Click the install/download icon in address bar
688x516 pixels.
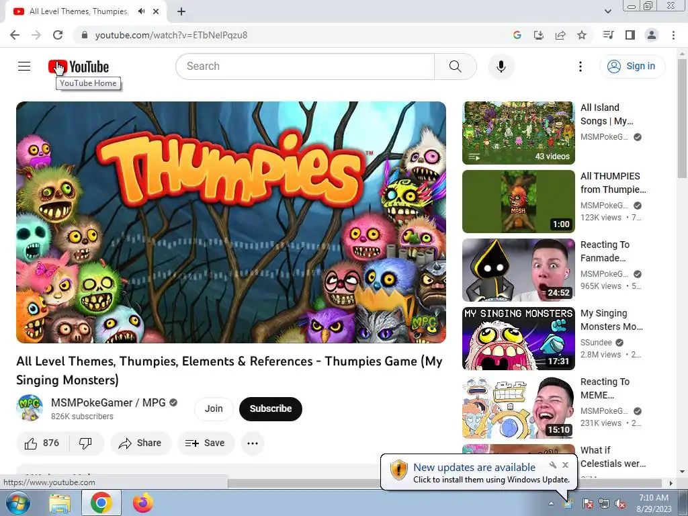coord(539,35)
